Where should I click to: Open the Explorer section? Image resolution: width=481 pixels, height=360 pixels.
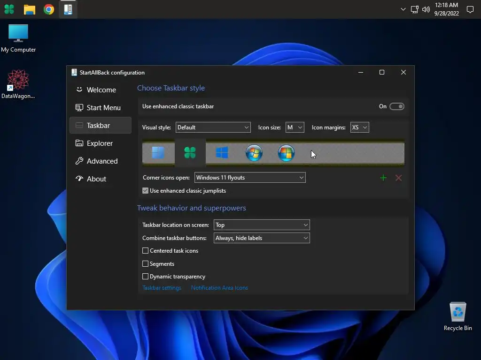pyautogui.click(x=101, y=143)
